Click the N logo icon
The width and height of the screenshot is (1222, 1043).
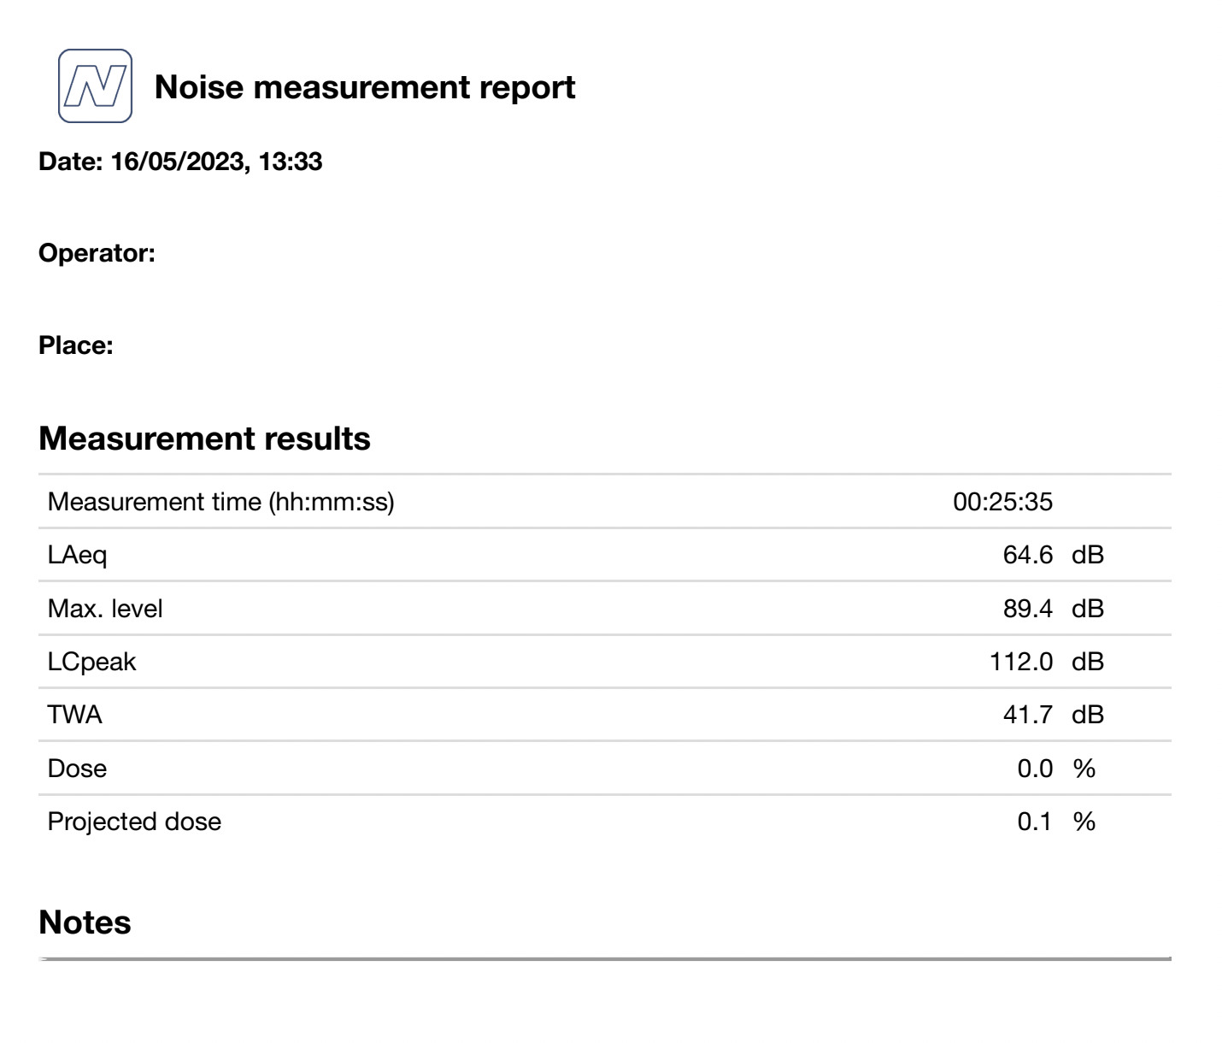pos(95,85)
